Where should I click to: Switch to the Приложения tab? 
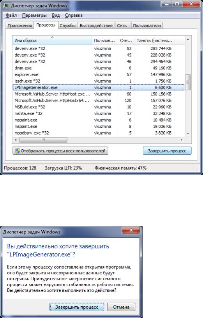pos(19,26)
